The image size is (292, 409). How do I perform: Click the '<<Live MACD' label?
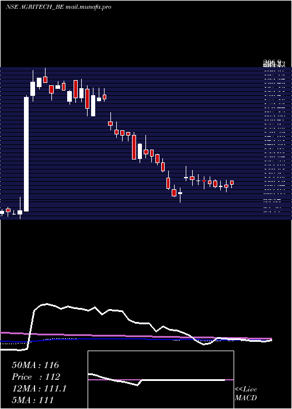point(246,393)
